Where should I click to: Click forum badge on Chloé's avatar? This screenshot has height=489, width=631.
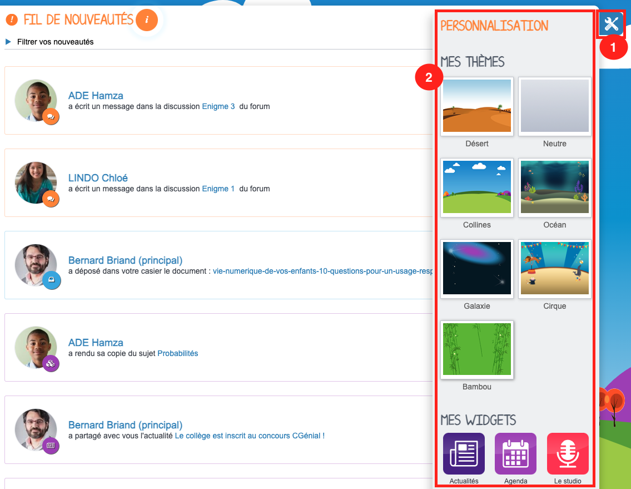pos(51,199)
